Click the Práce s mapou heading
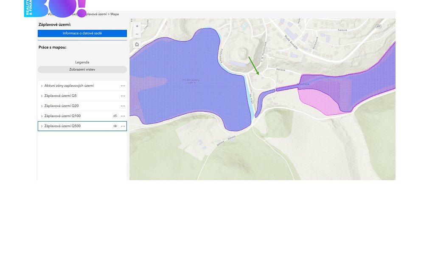 point(52,48)
